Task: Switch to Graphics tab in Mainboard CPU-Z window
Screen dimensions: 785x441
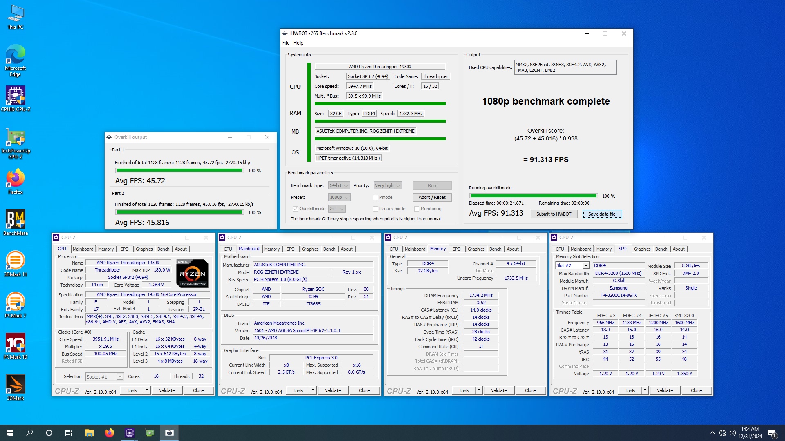Action: point(310,249)
